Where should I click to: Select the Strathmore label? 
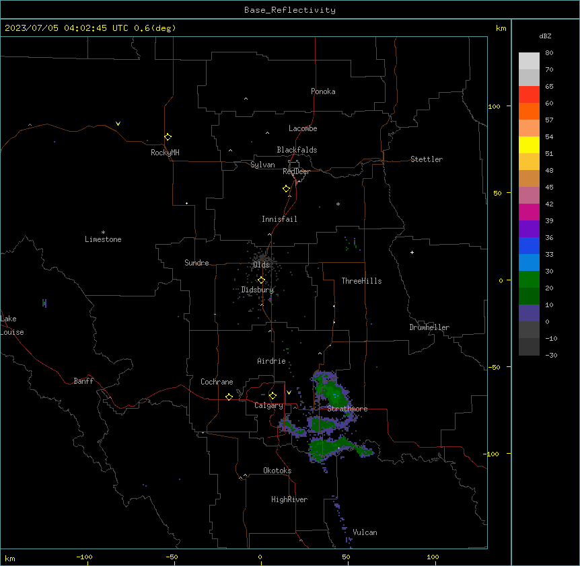pyautogui.click(x=347, y=409)
